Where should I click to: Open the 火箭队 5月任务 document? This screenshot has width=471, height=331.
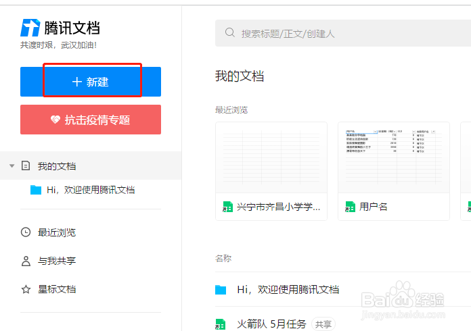271,324
